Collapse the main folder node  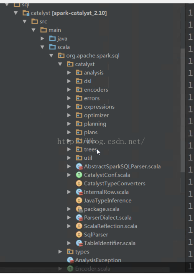pos(33,30)
